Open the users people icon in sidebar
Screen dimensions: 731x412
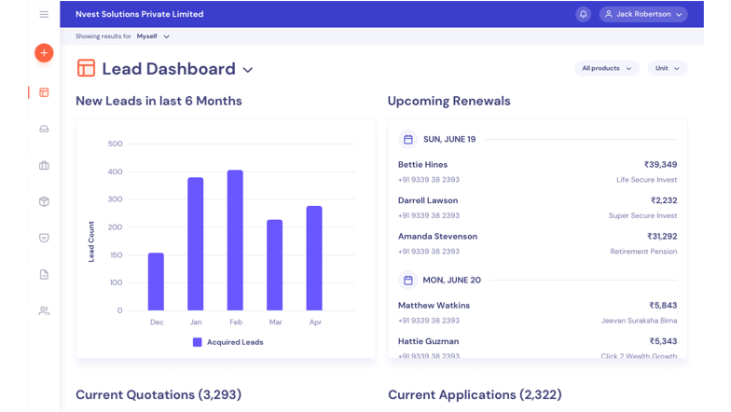click(44, 310)
